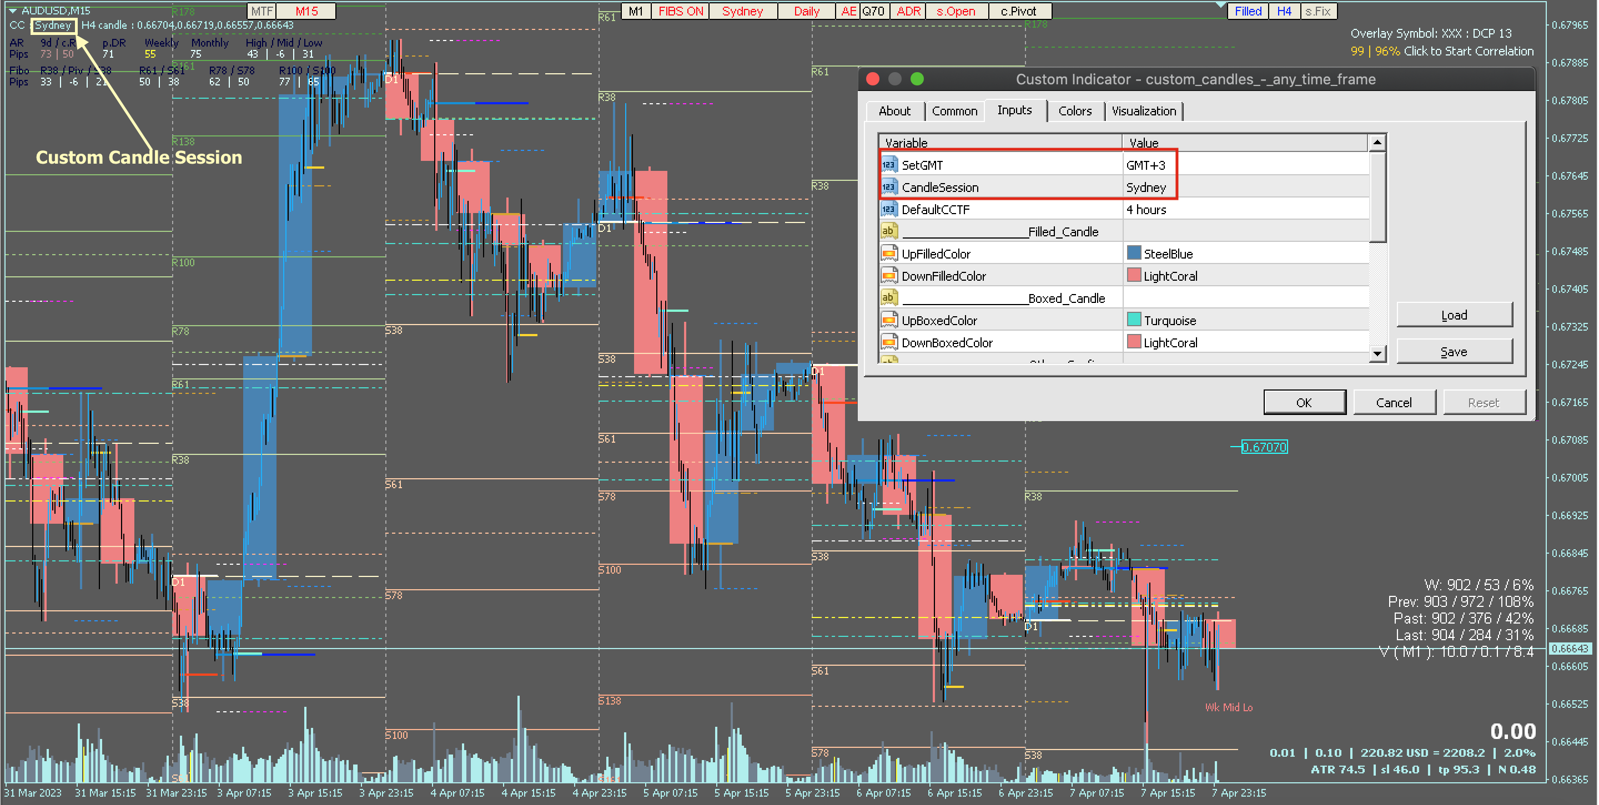
Task: Click the DownFilledColor color parameter icon
Action: pyautogui.click(x=889, y=276)
